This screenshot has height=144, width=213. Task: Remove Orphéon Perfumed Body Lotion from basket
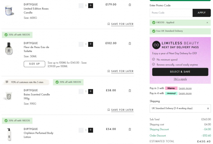130,129
